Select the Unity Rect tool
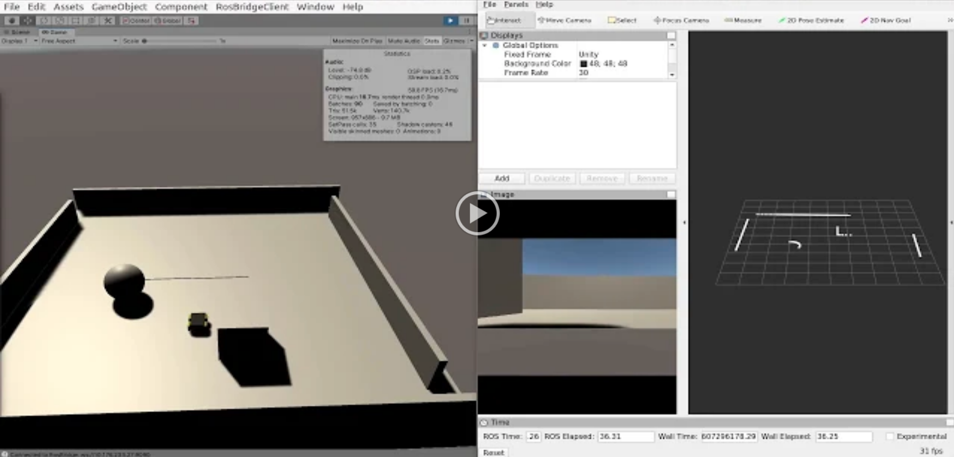 (x=76, y=20)
